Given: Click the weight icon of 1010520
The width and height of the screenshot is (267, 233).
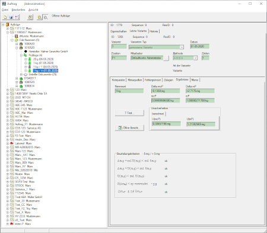Looking at the screenshot, I should (x=21, y=47).
